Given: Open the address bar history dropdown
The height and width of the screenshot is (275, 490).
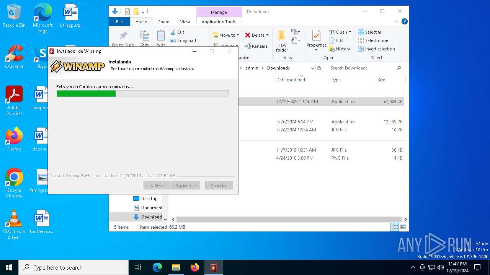Looking at the screenshot, I should (312, 68).
